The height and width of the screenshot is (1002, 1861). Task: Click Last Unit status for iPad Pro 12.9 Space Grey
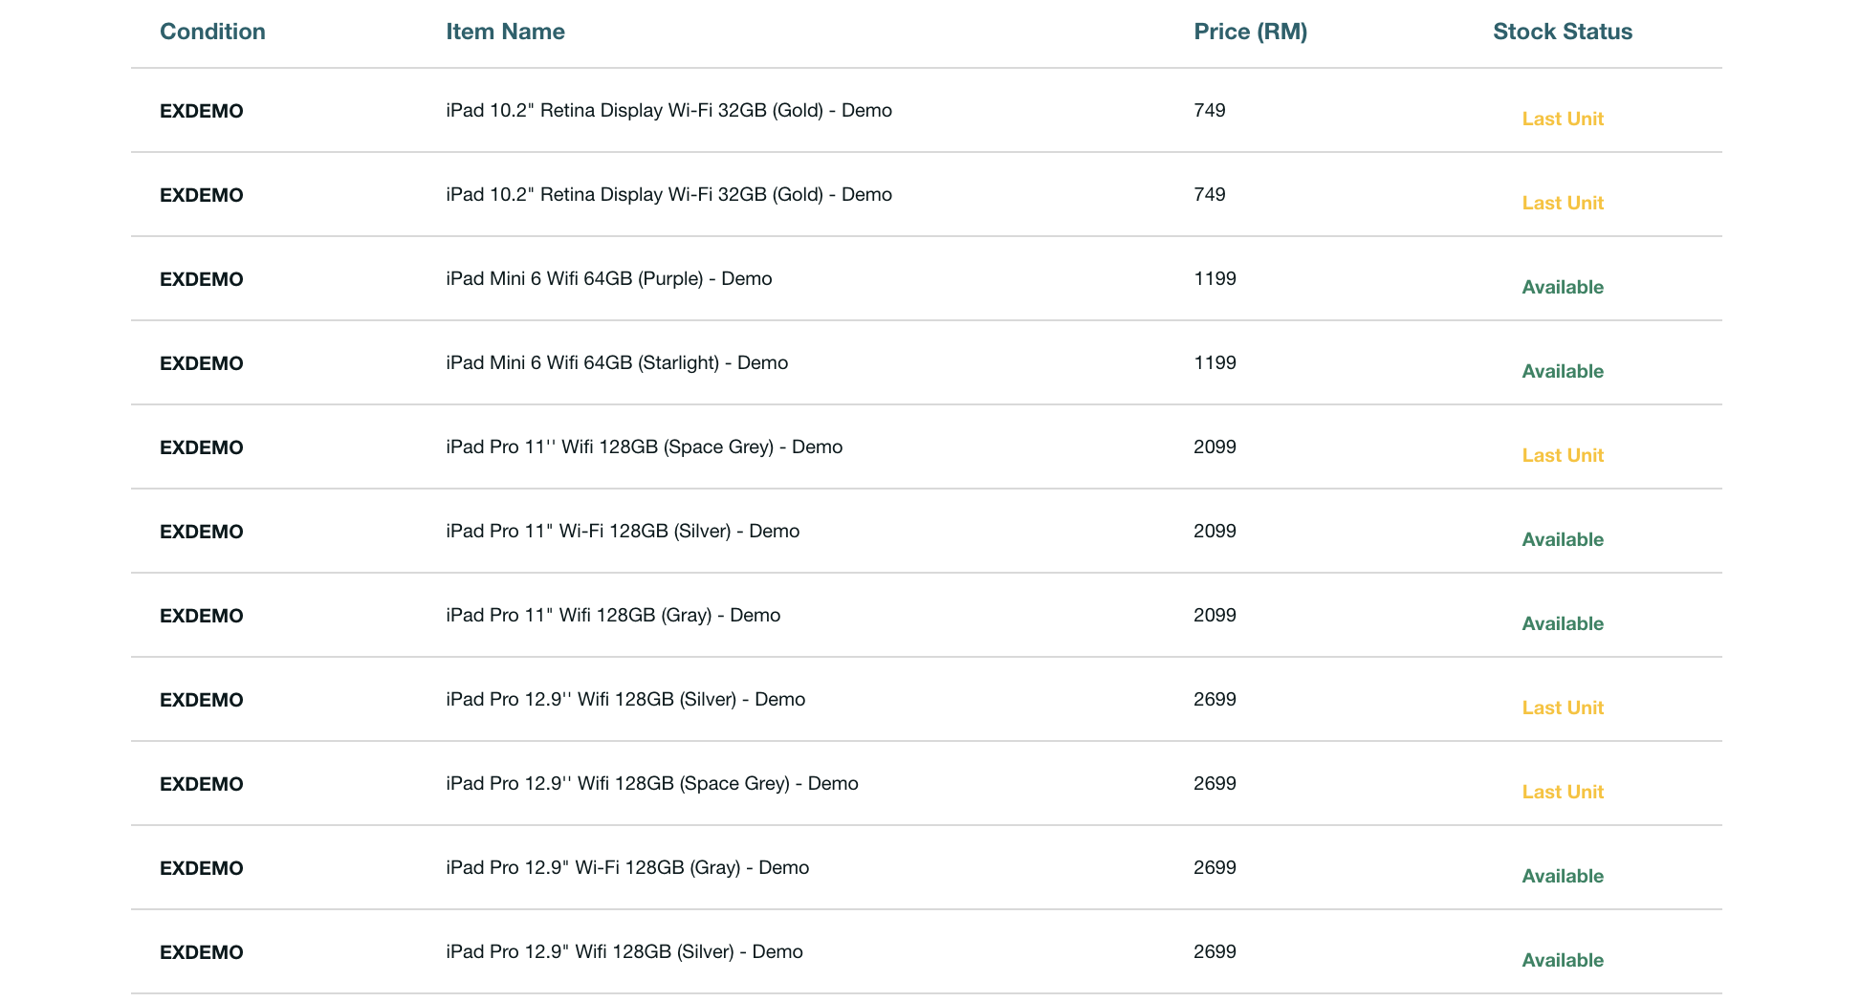[1562, 792]
